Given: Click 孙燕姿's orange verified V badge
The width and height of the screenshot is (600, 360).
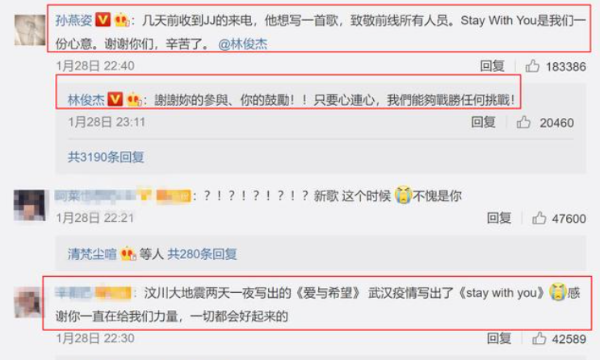Looking at the screenshot, I should 103,19.
